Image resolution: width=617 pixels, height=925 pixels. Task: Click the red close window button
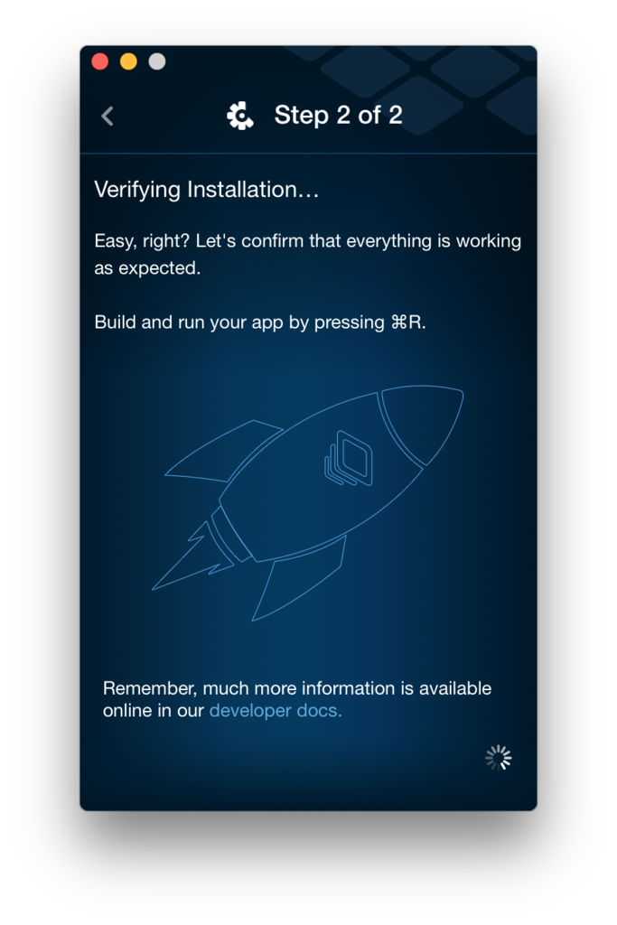(100, 61)
